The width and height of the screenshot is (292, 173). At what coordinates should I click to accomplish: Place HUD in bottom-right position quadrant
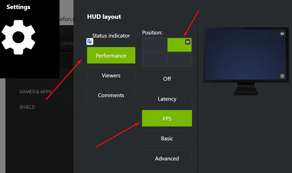[x=179, y=59]
